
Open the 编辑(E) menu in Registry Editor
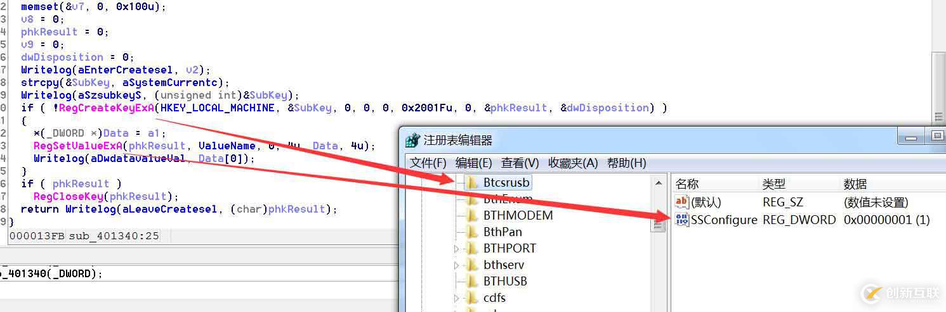pyautogui.click(x=473, y=163)
